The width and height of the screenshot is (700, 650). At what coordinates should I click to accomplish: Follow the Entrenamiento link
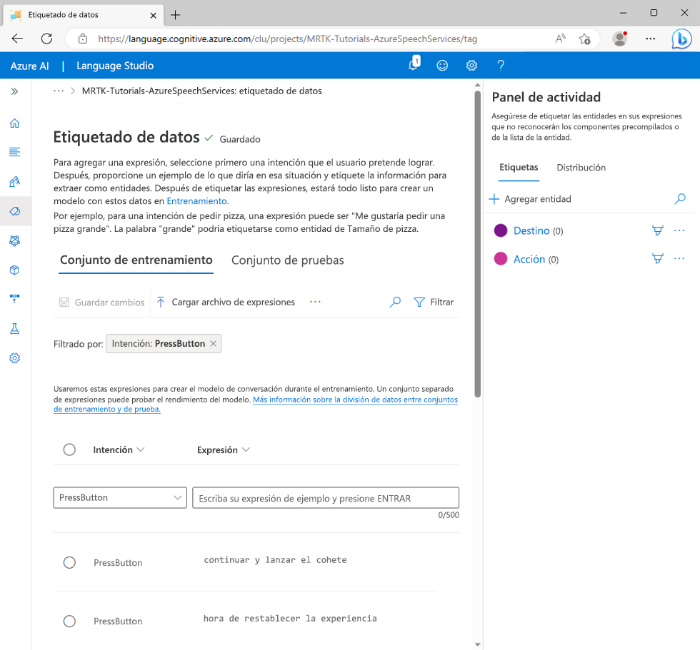pyautogui.click(x=197, y=201)
